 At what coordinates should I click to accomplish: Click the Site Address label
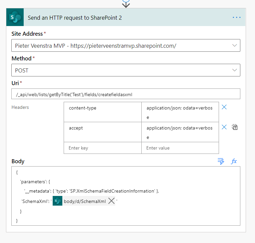coord(27,34)
